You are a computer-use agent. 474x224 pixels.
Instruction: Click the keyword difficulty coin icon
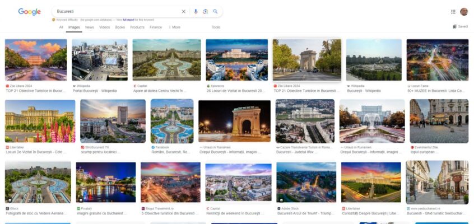pos(53,20)
